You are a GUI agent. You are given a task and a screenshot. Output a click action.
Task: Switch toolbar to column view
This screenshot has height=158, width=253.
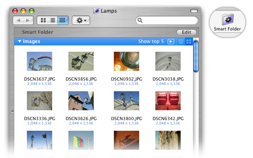(63, 20)
